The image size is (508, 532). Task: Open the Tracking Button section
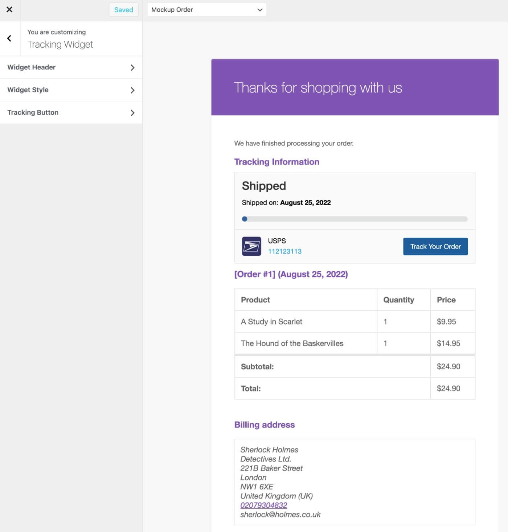click(x=71, y=112)
